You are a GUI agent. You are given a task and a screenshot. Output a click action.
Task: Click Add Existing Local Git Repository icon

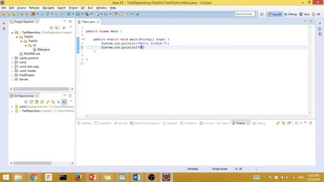tap(31, 102)
